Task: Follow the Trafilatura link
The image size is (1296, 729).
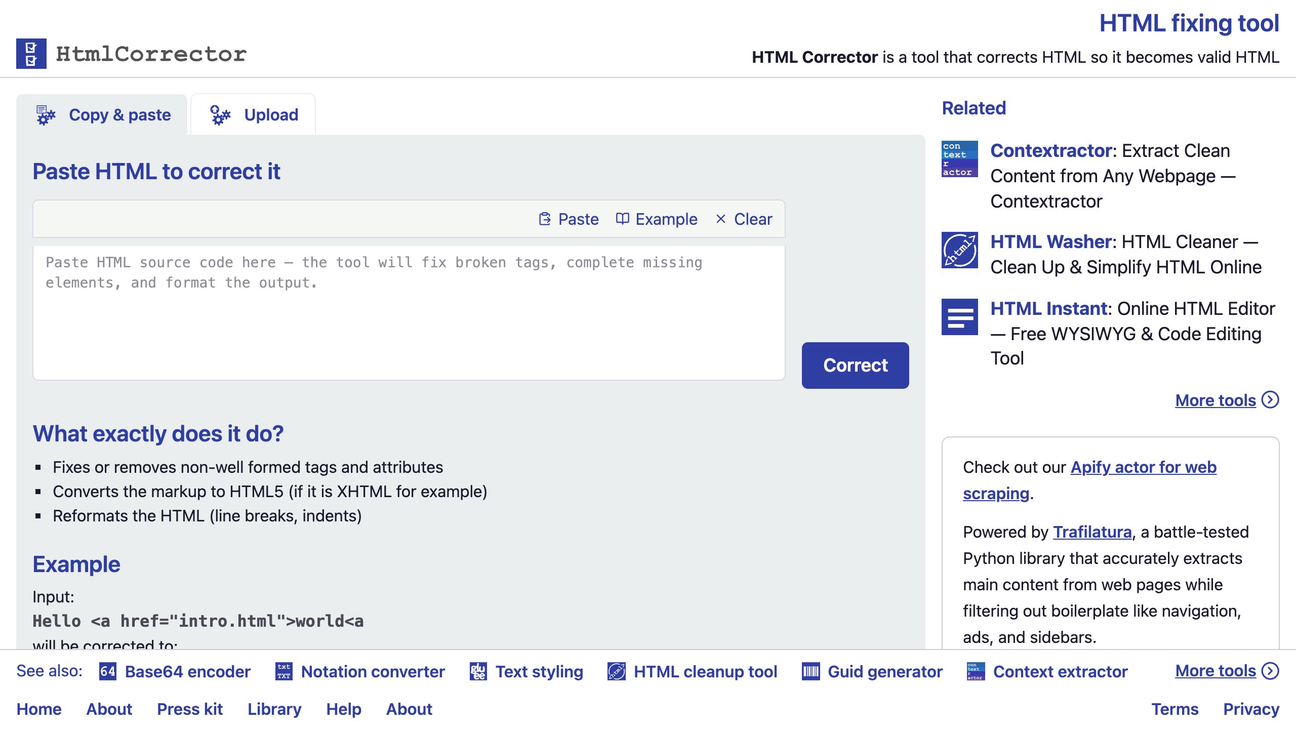Action: pos(1092,532)
